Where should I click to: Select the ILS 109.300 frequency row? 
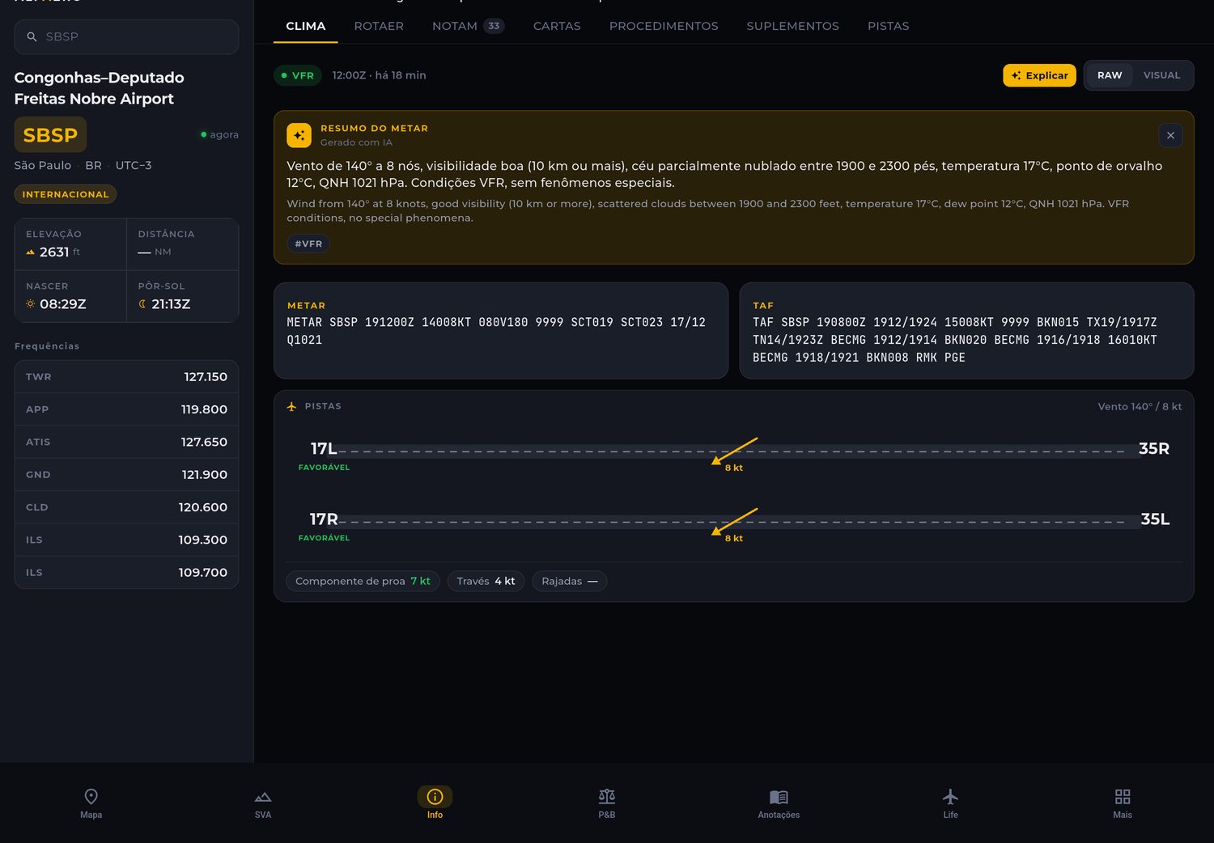[x=126, y=540]
